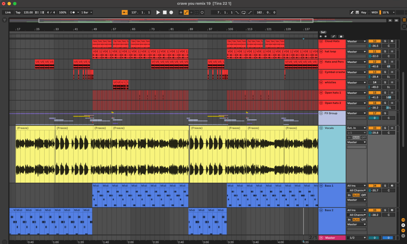Toggle the Mixer section M button
This screenshot has width=407, height=244.
click(x=403, y=230)
